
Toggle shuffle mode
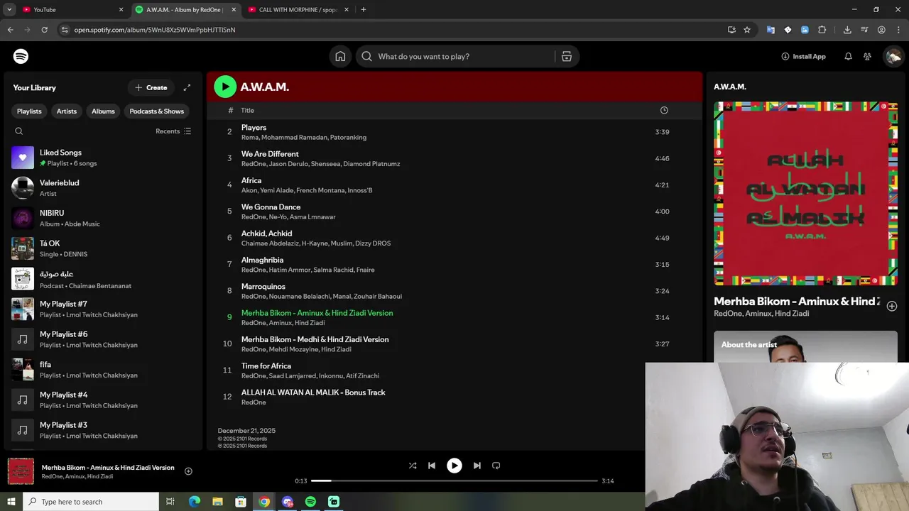click(x=413, y=466)
